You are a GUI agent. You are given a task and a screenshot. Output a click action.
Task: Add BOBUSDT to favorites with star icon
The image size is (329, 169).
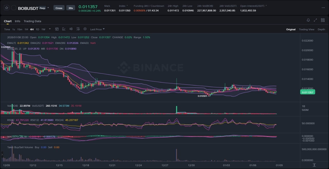point(7,8)
